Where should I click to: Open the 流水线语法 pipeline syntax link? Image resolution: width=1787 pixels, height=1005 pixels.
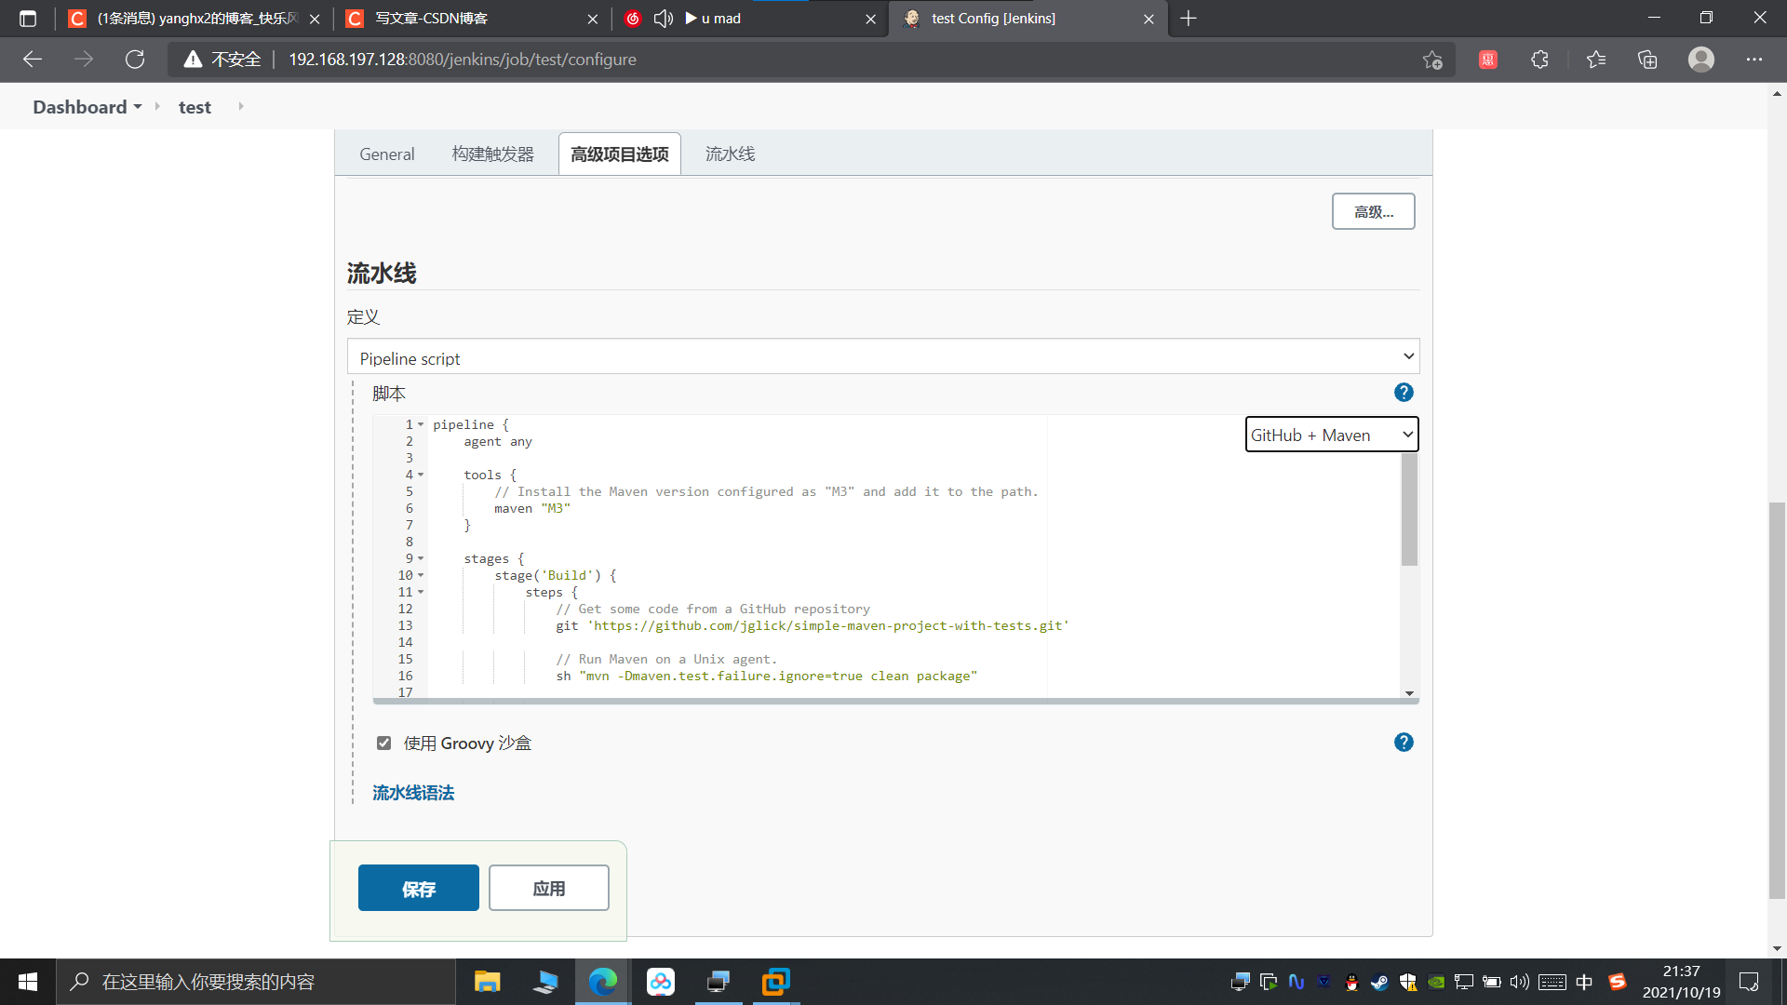tap(413, 793)
